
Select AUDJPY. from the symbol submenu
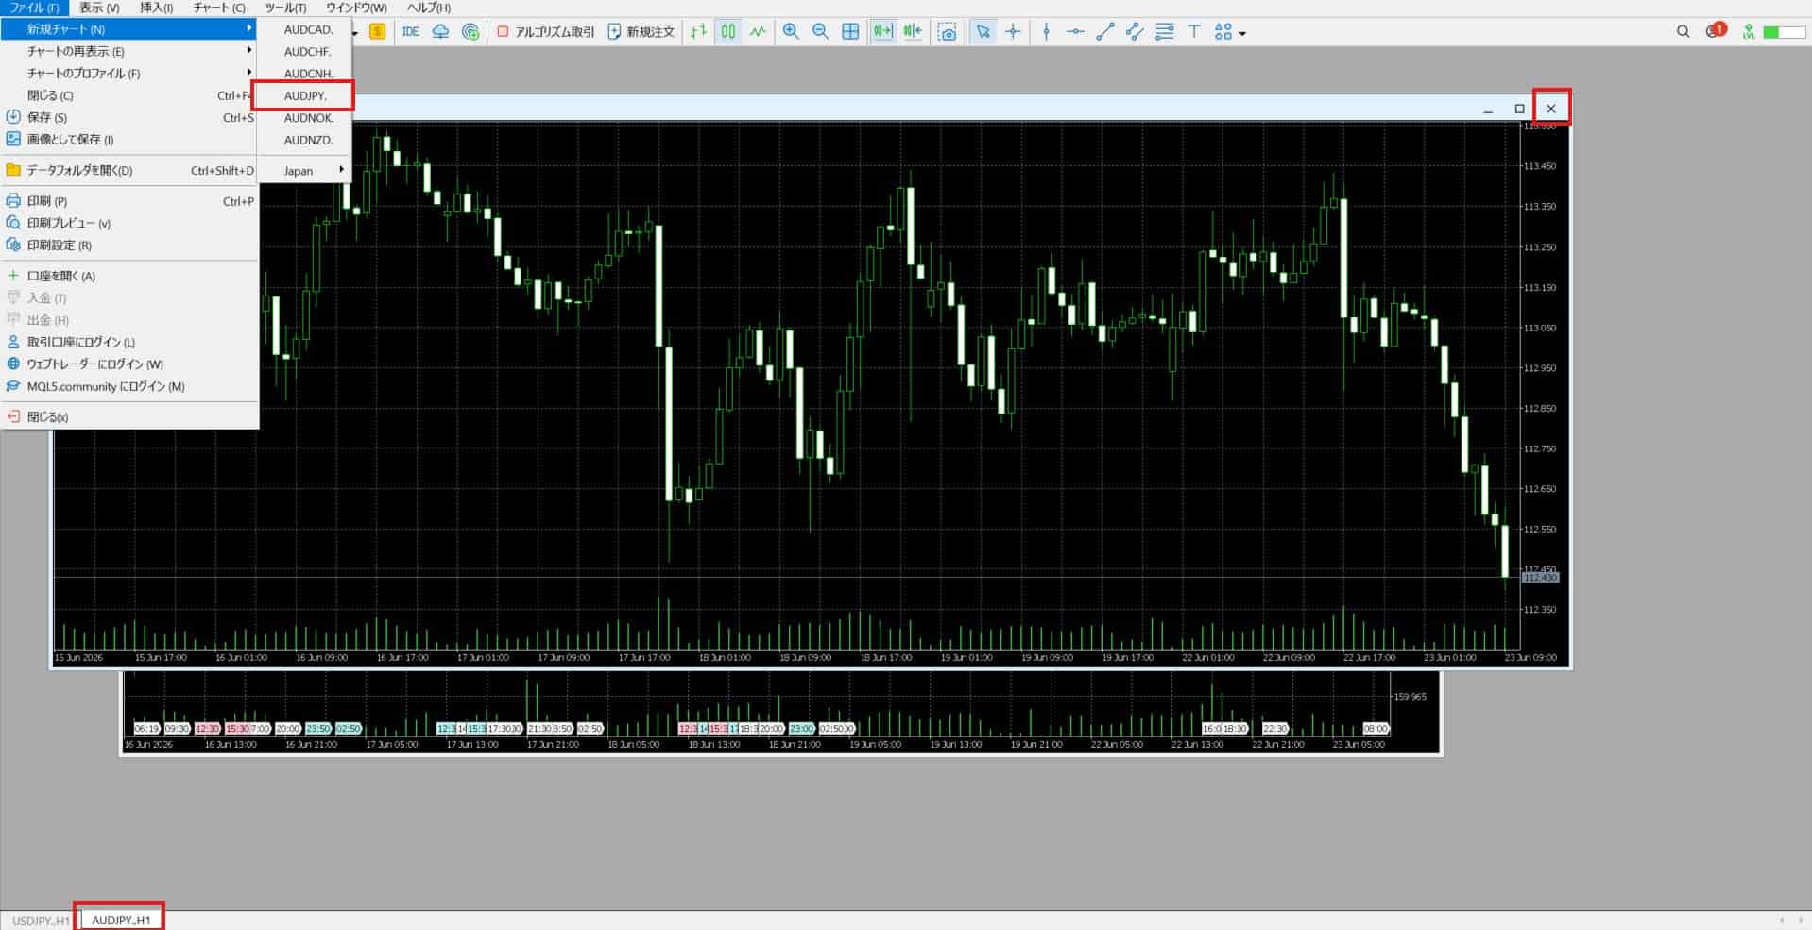point(304,95)
